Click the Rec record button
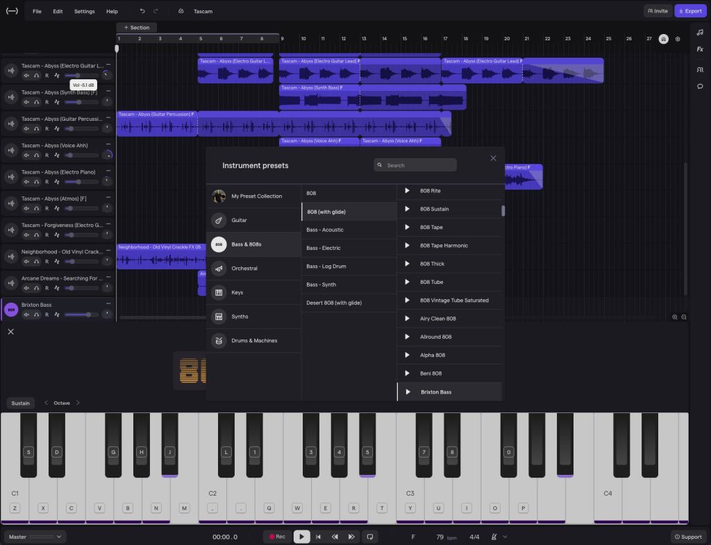The height and width of the screenshot is (545, 711). click(x=277, y=537)
